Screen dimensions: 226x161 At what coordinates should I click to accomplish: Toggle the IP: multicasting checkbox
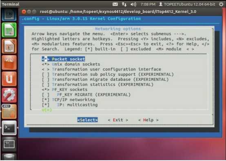pos(46,105)
